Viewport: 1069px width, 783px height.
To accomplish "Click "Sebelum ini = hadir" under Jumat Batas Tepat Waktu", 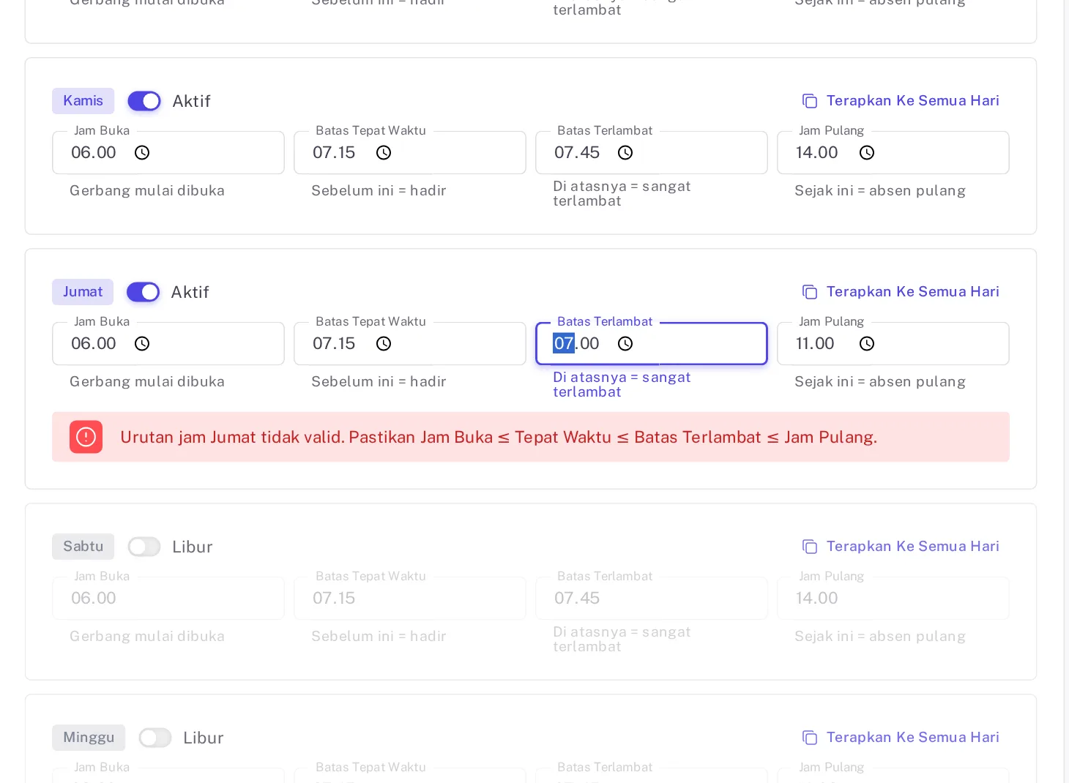I will [379, 382].
